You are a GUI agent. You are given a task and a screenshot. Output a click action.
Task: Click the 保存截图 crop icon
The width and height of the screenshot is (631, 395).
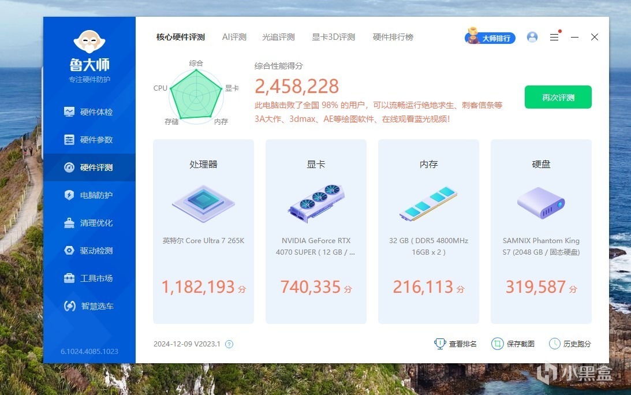[498, 344]
